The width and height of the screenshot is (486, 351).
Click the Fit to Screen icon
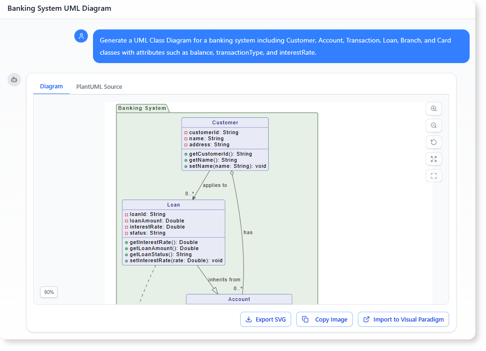(434, 159)
